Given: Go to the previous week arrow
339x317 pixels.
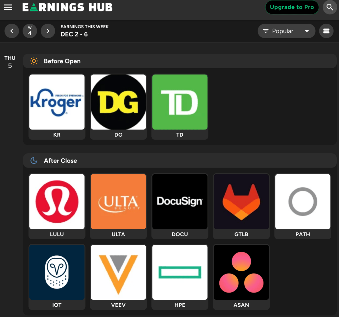Looking at the screenshot, I should pos(12,31).
